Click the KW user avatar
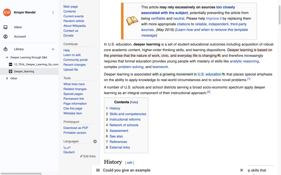 [x=7, y=12]
